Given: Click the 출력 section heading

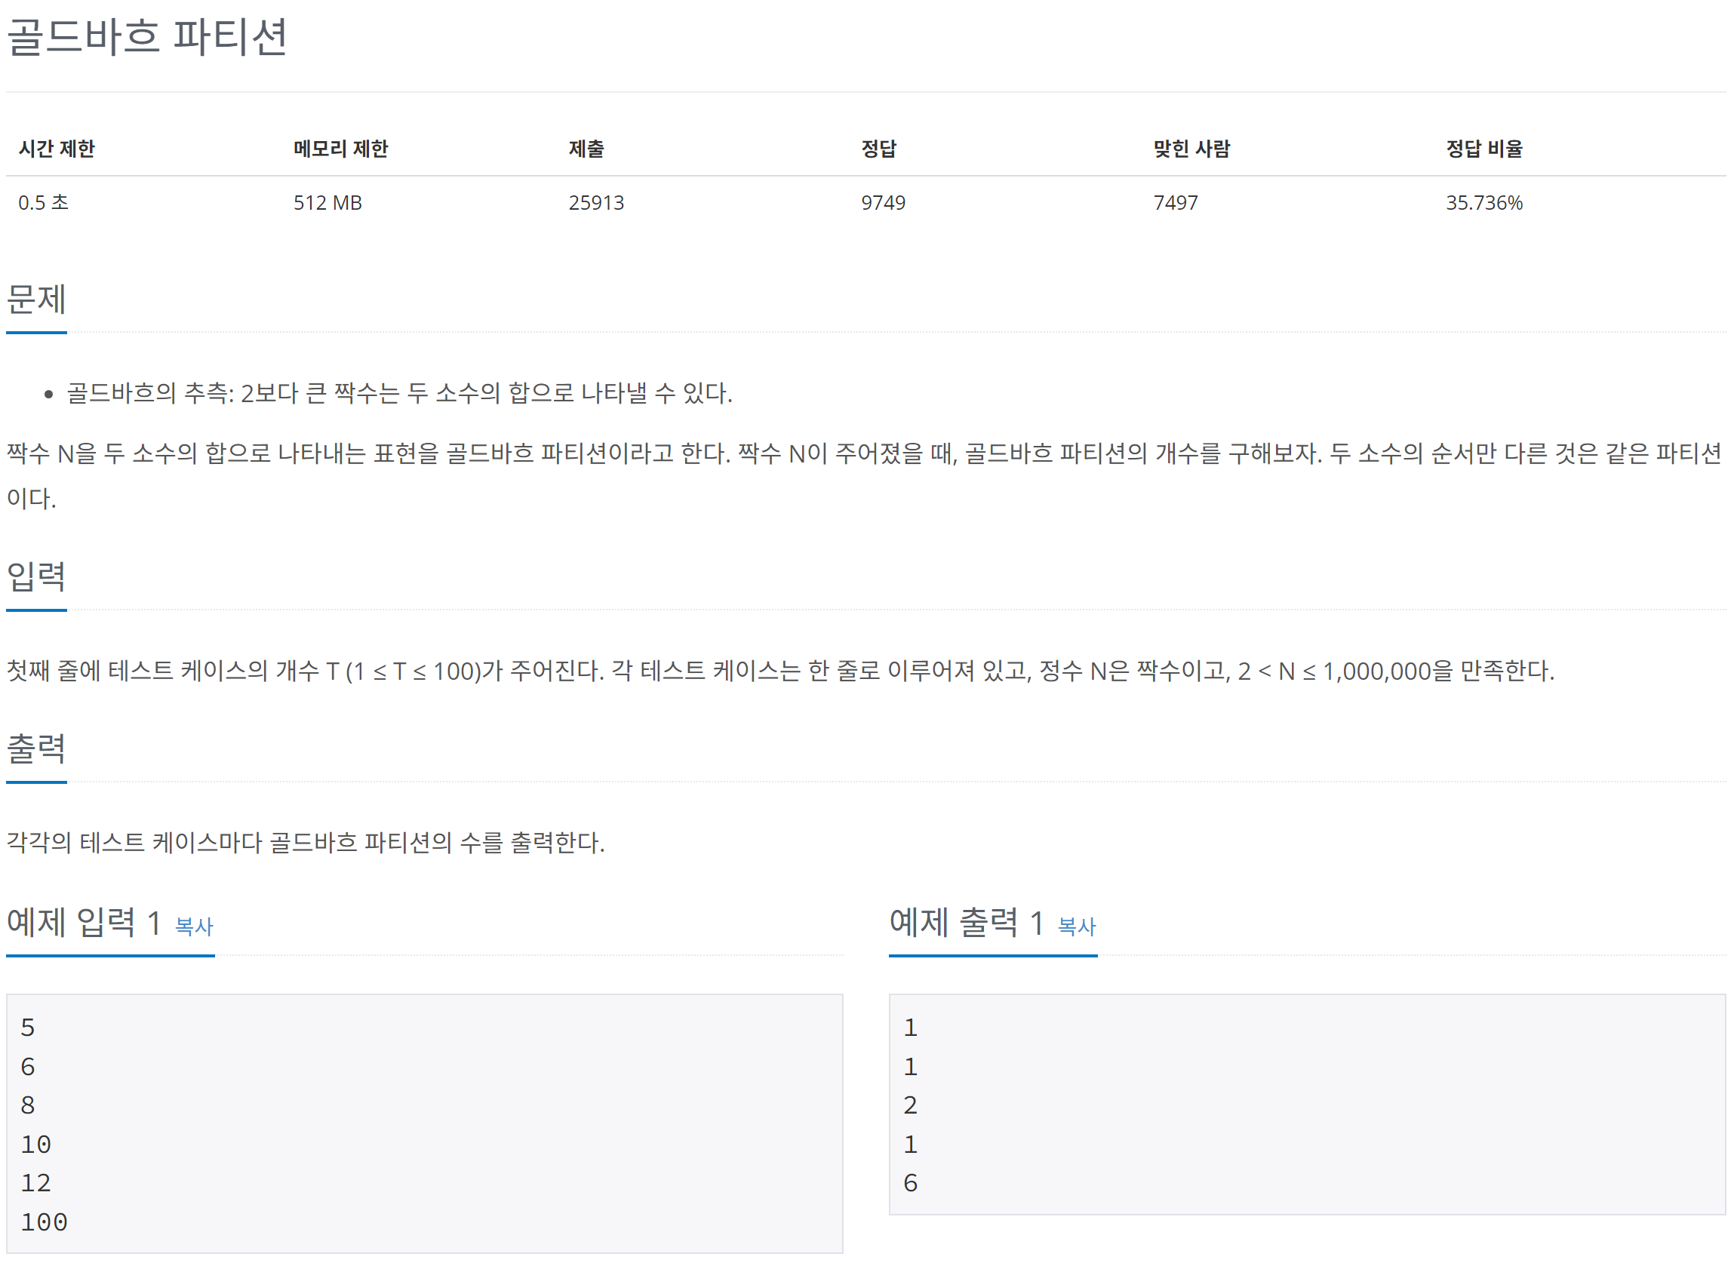Looking at the screenshot, I should (36, 748).
